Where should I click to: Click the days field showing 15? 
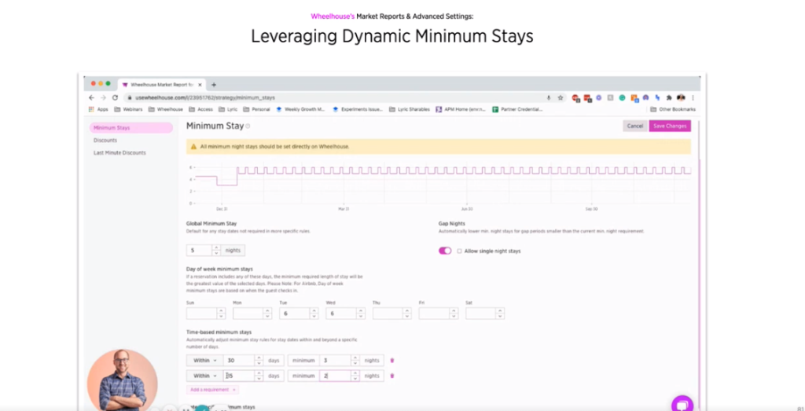[x=239, y=376]
